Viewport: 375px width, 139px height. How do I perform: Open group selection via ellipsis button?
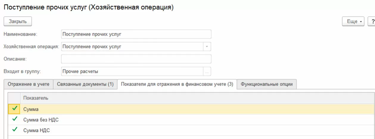[207, 71]
